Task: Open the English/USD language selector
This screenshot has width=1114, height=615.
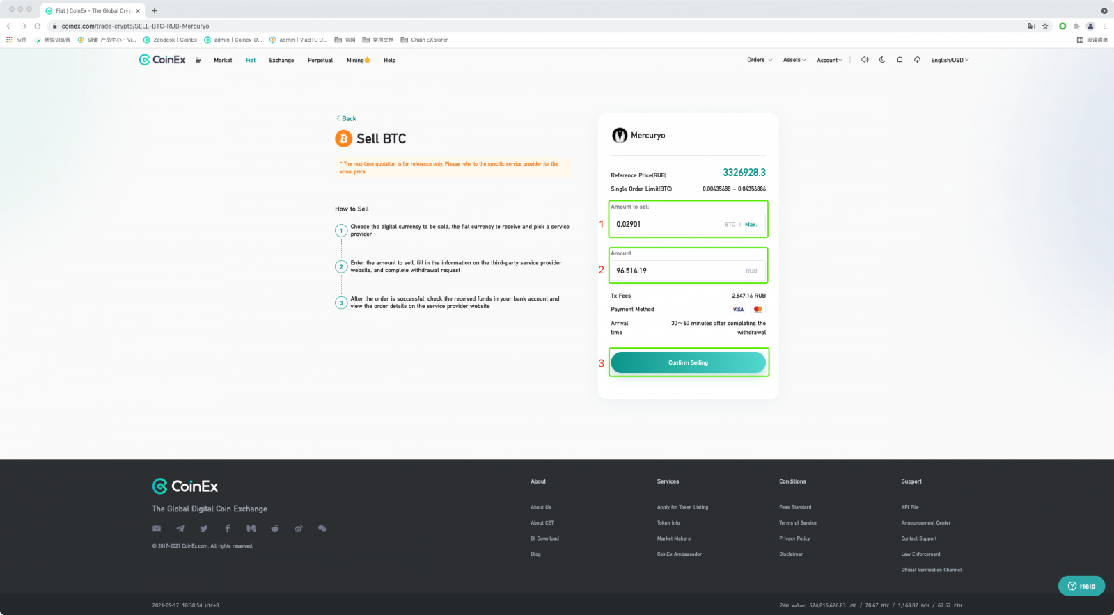Action: click(x=950, y=60)
